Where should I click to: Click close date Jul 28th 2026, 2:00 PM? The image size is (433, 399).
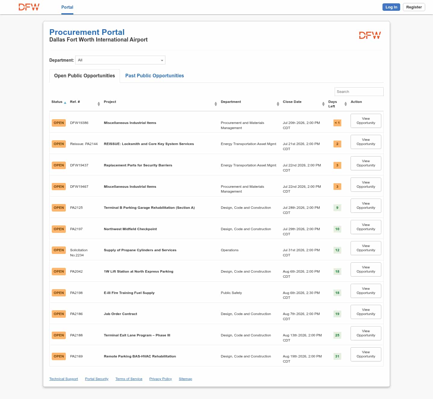pos(301,210)
